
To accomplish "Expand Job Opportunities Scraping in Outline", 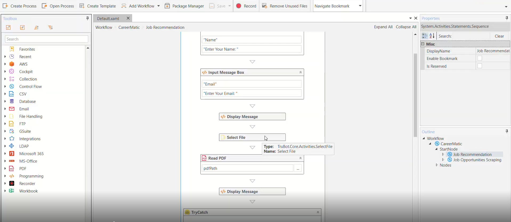I will (443, 160).
